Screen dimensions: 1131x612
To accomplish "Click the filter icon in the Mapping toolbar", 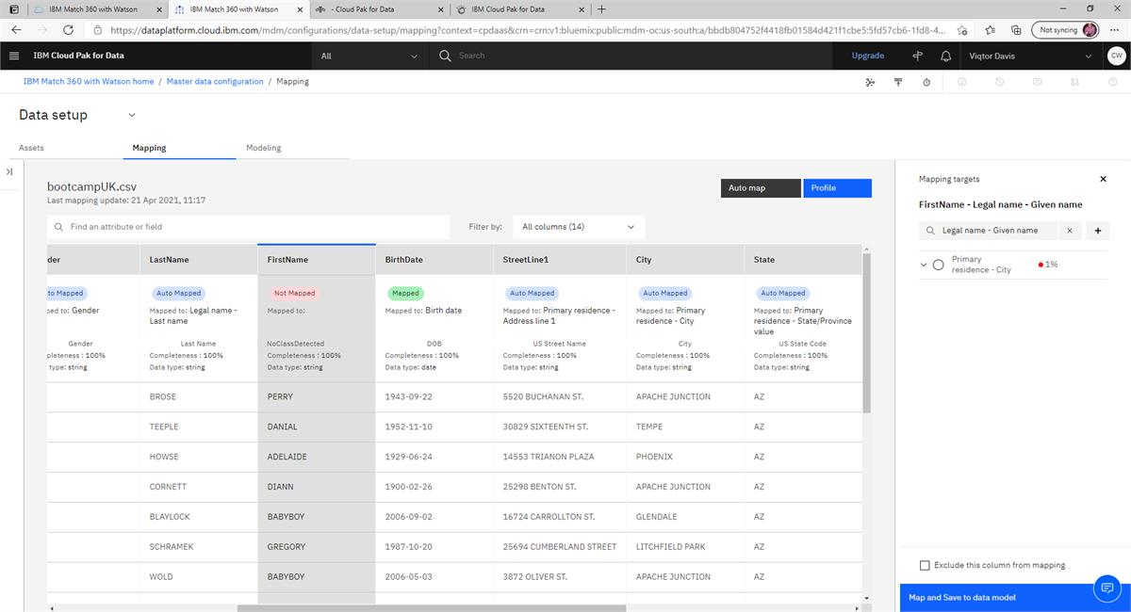I will point(899,82).
